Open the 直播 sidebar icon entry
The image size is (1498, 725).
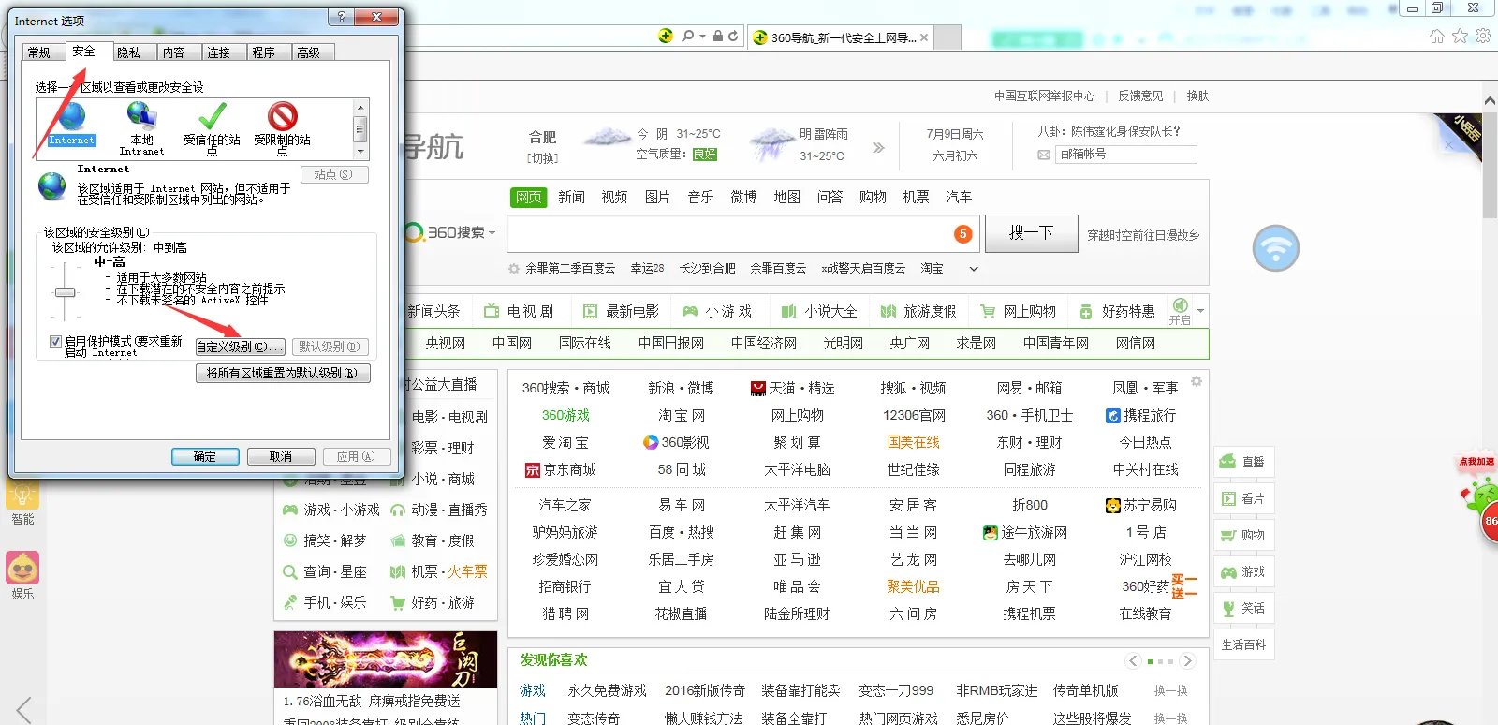coord(1244,462)
